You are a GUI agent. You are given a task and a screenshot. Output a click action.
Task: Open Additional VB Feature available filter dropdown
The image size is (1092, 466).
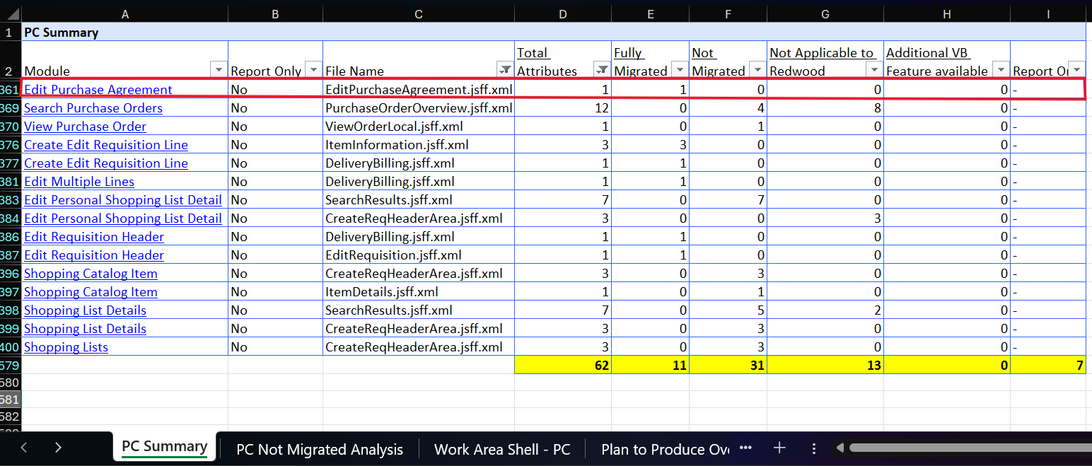click(x=1001, y=70)
